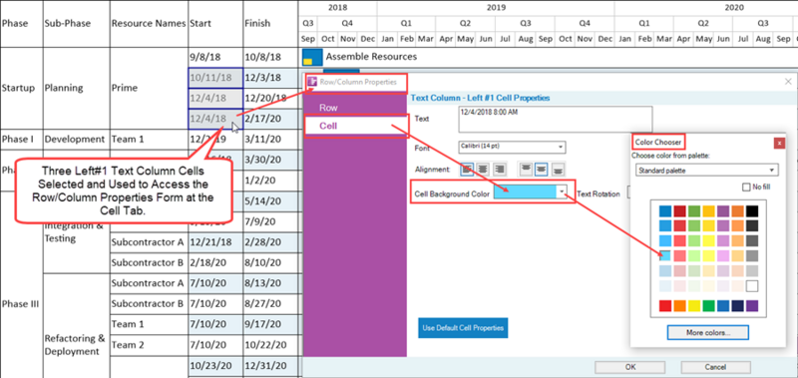Viewport: 798px width, 378px height.
Task: Click the Cancel button
Action: click(x=715, y=367)
